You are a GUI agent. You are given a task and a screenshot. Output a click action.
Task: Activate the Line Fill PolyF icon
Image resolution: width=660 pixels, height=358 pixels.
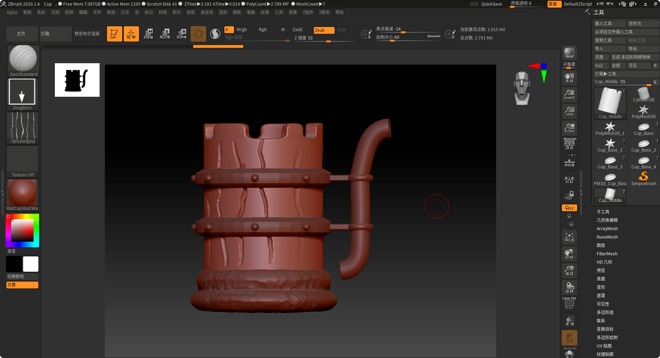[569, 302]
